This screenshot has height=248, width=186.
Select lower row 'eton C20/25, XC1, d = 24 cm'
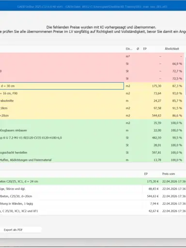pyautogui.click(x=93, y=182)
